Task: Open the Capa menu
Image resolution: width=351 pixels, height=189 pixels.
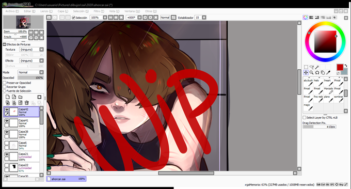Action: 62,11
